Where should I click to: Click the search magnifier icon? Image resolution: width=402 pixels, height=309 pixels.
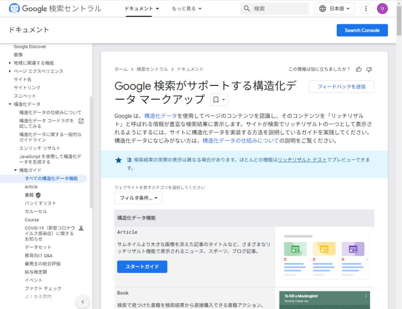[x=247, y=9]
